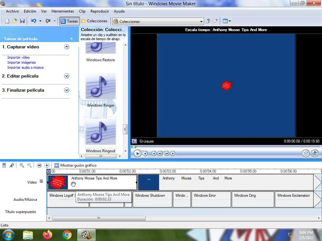Image resolution: width=322 pixels, height=241 pixels.
Task: Select the Windows Ringout audio clip
Action: click(x=100, y=135)
